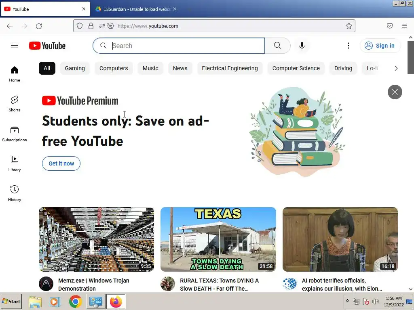Close the E2Guardian tab
Viewport: 414px width, 310px height.
[175, 9]
